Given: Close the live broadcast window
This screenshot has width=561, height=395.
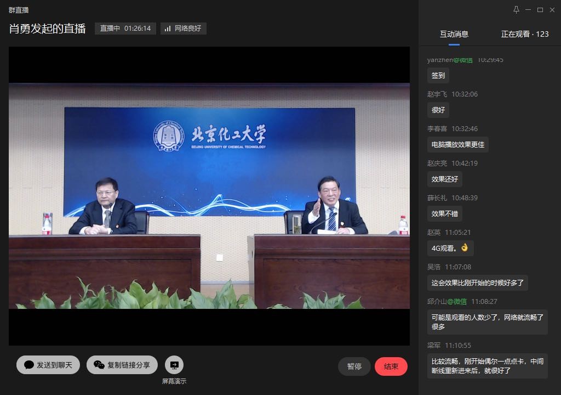Looking at the screenshot, I should pyautogui.click(x=552, y=10).
